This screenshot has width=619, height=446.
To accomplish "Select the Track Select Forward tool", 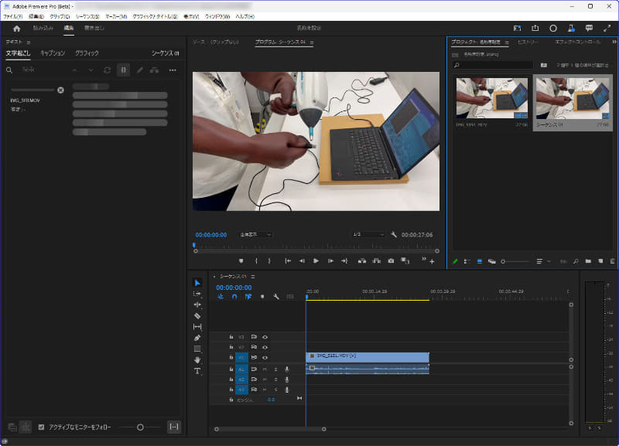I will pyautogui.click(x=198, y=293).
